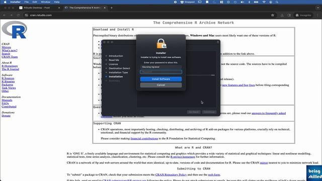Click the lock icon in Installer window
The width and height of the screenshot is (322, 181).
tap(218, 42)
